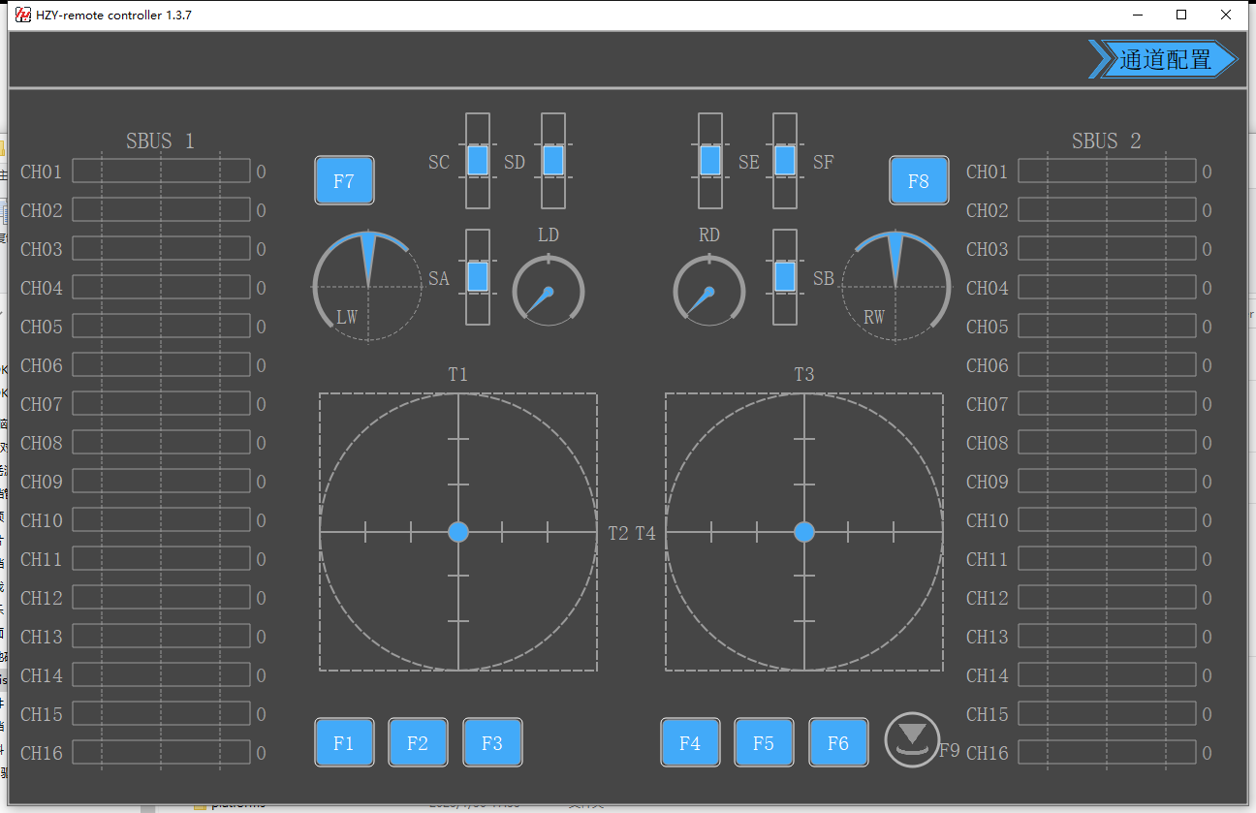Toggle the SB switch

pos(785,277)
